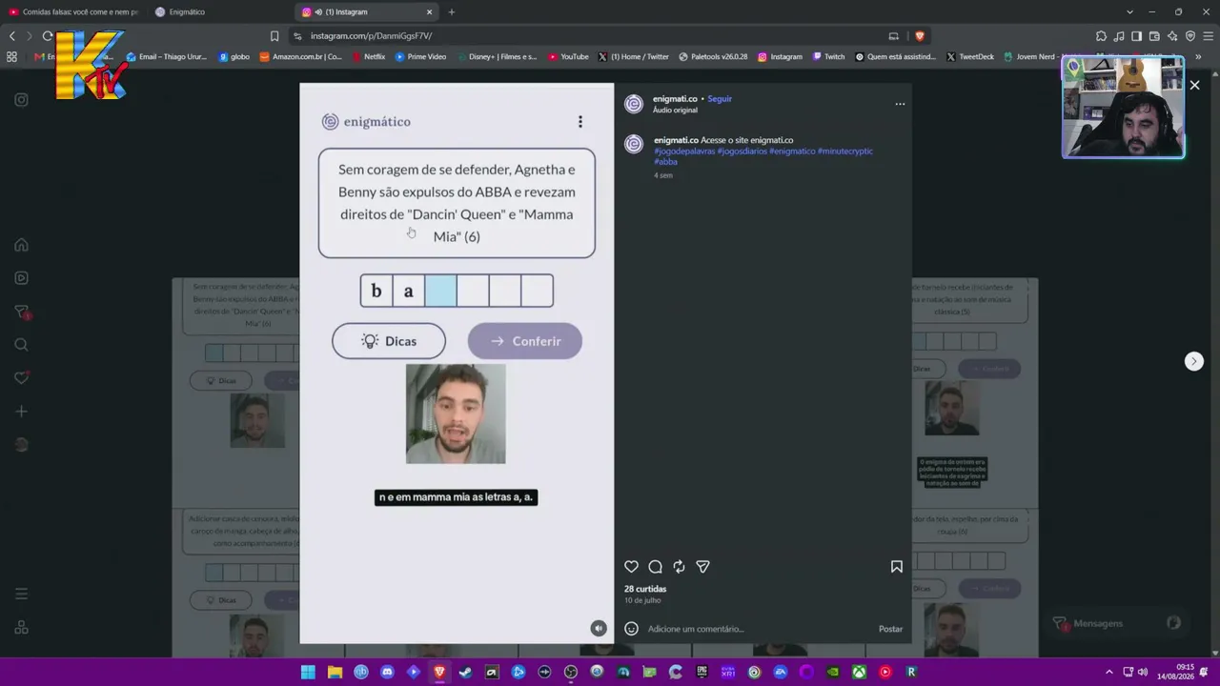The width and height of the screenshot is (1220, 686).
Task: Open a new browser tab
Action: pos(452,12)
